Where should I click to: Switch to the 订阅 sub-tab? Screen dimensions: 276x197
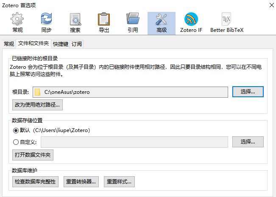tap(77, 44)
